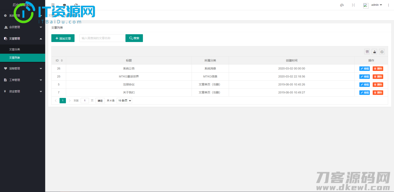Expand the 会员管理 sidebar menu
394x192 pixels.
(23, 27)
